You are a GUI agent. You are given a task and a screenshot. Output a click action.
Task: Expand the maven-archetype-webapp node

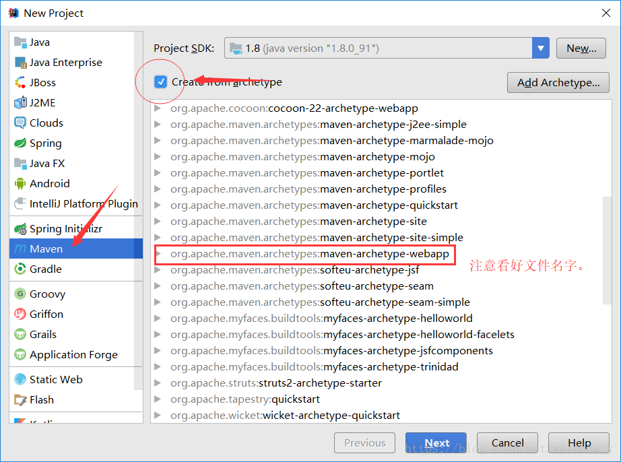[x=159, y=253]
